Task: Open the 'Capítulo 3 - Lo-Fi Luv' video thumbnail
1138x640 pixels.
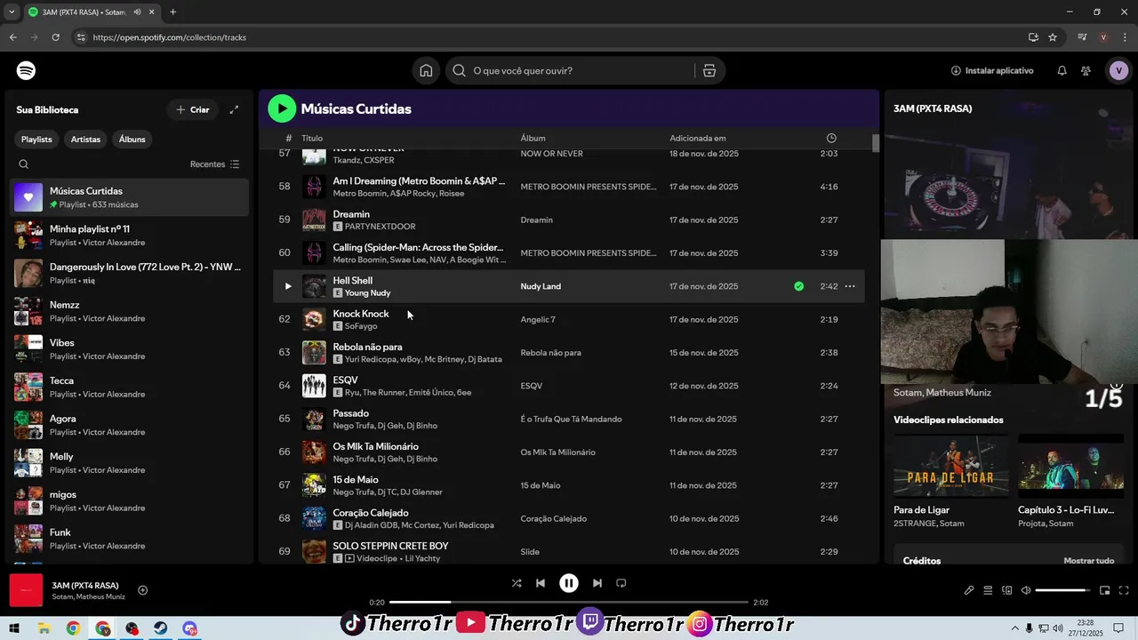Action: tap(1071, 466)
